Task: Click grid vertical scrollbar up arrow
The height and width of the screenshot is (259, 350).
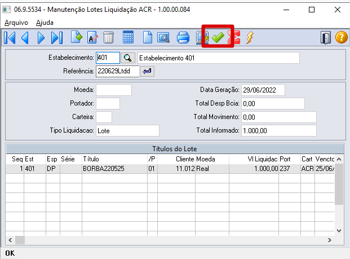Action: coord(339,159)
